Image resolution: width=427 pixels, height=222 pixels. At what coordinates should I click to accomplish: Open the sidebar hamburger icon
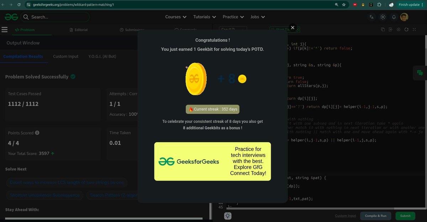(5, 29)
